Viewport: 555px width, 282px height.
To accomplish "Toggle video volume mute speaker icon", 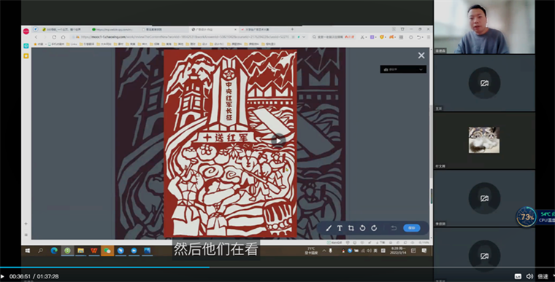I will 529,276.
